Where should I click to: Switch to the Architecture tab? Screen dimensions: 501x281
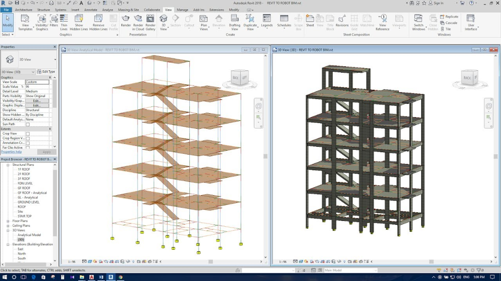coord(23,10)
